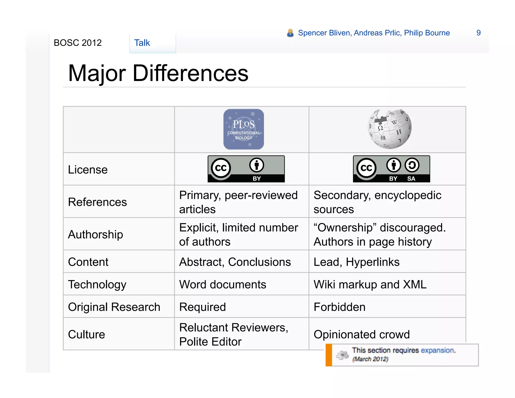Click the '(March 2012)' date text
This screenshot has height=398, width=515.
370,359
